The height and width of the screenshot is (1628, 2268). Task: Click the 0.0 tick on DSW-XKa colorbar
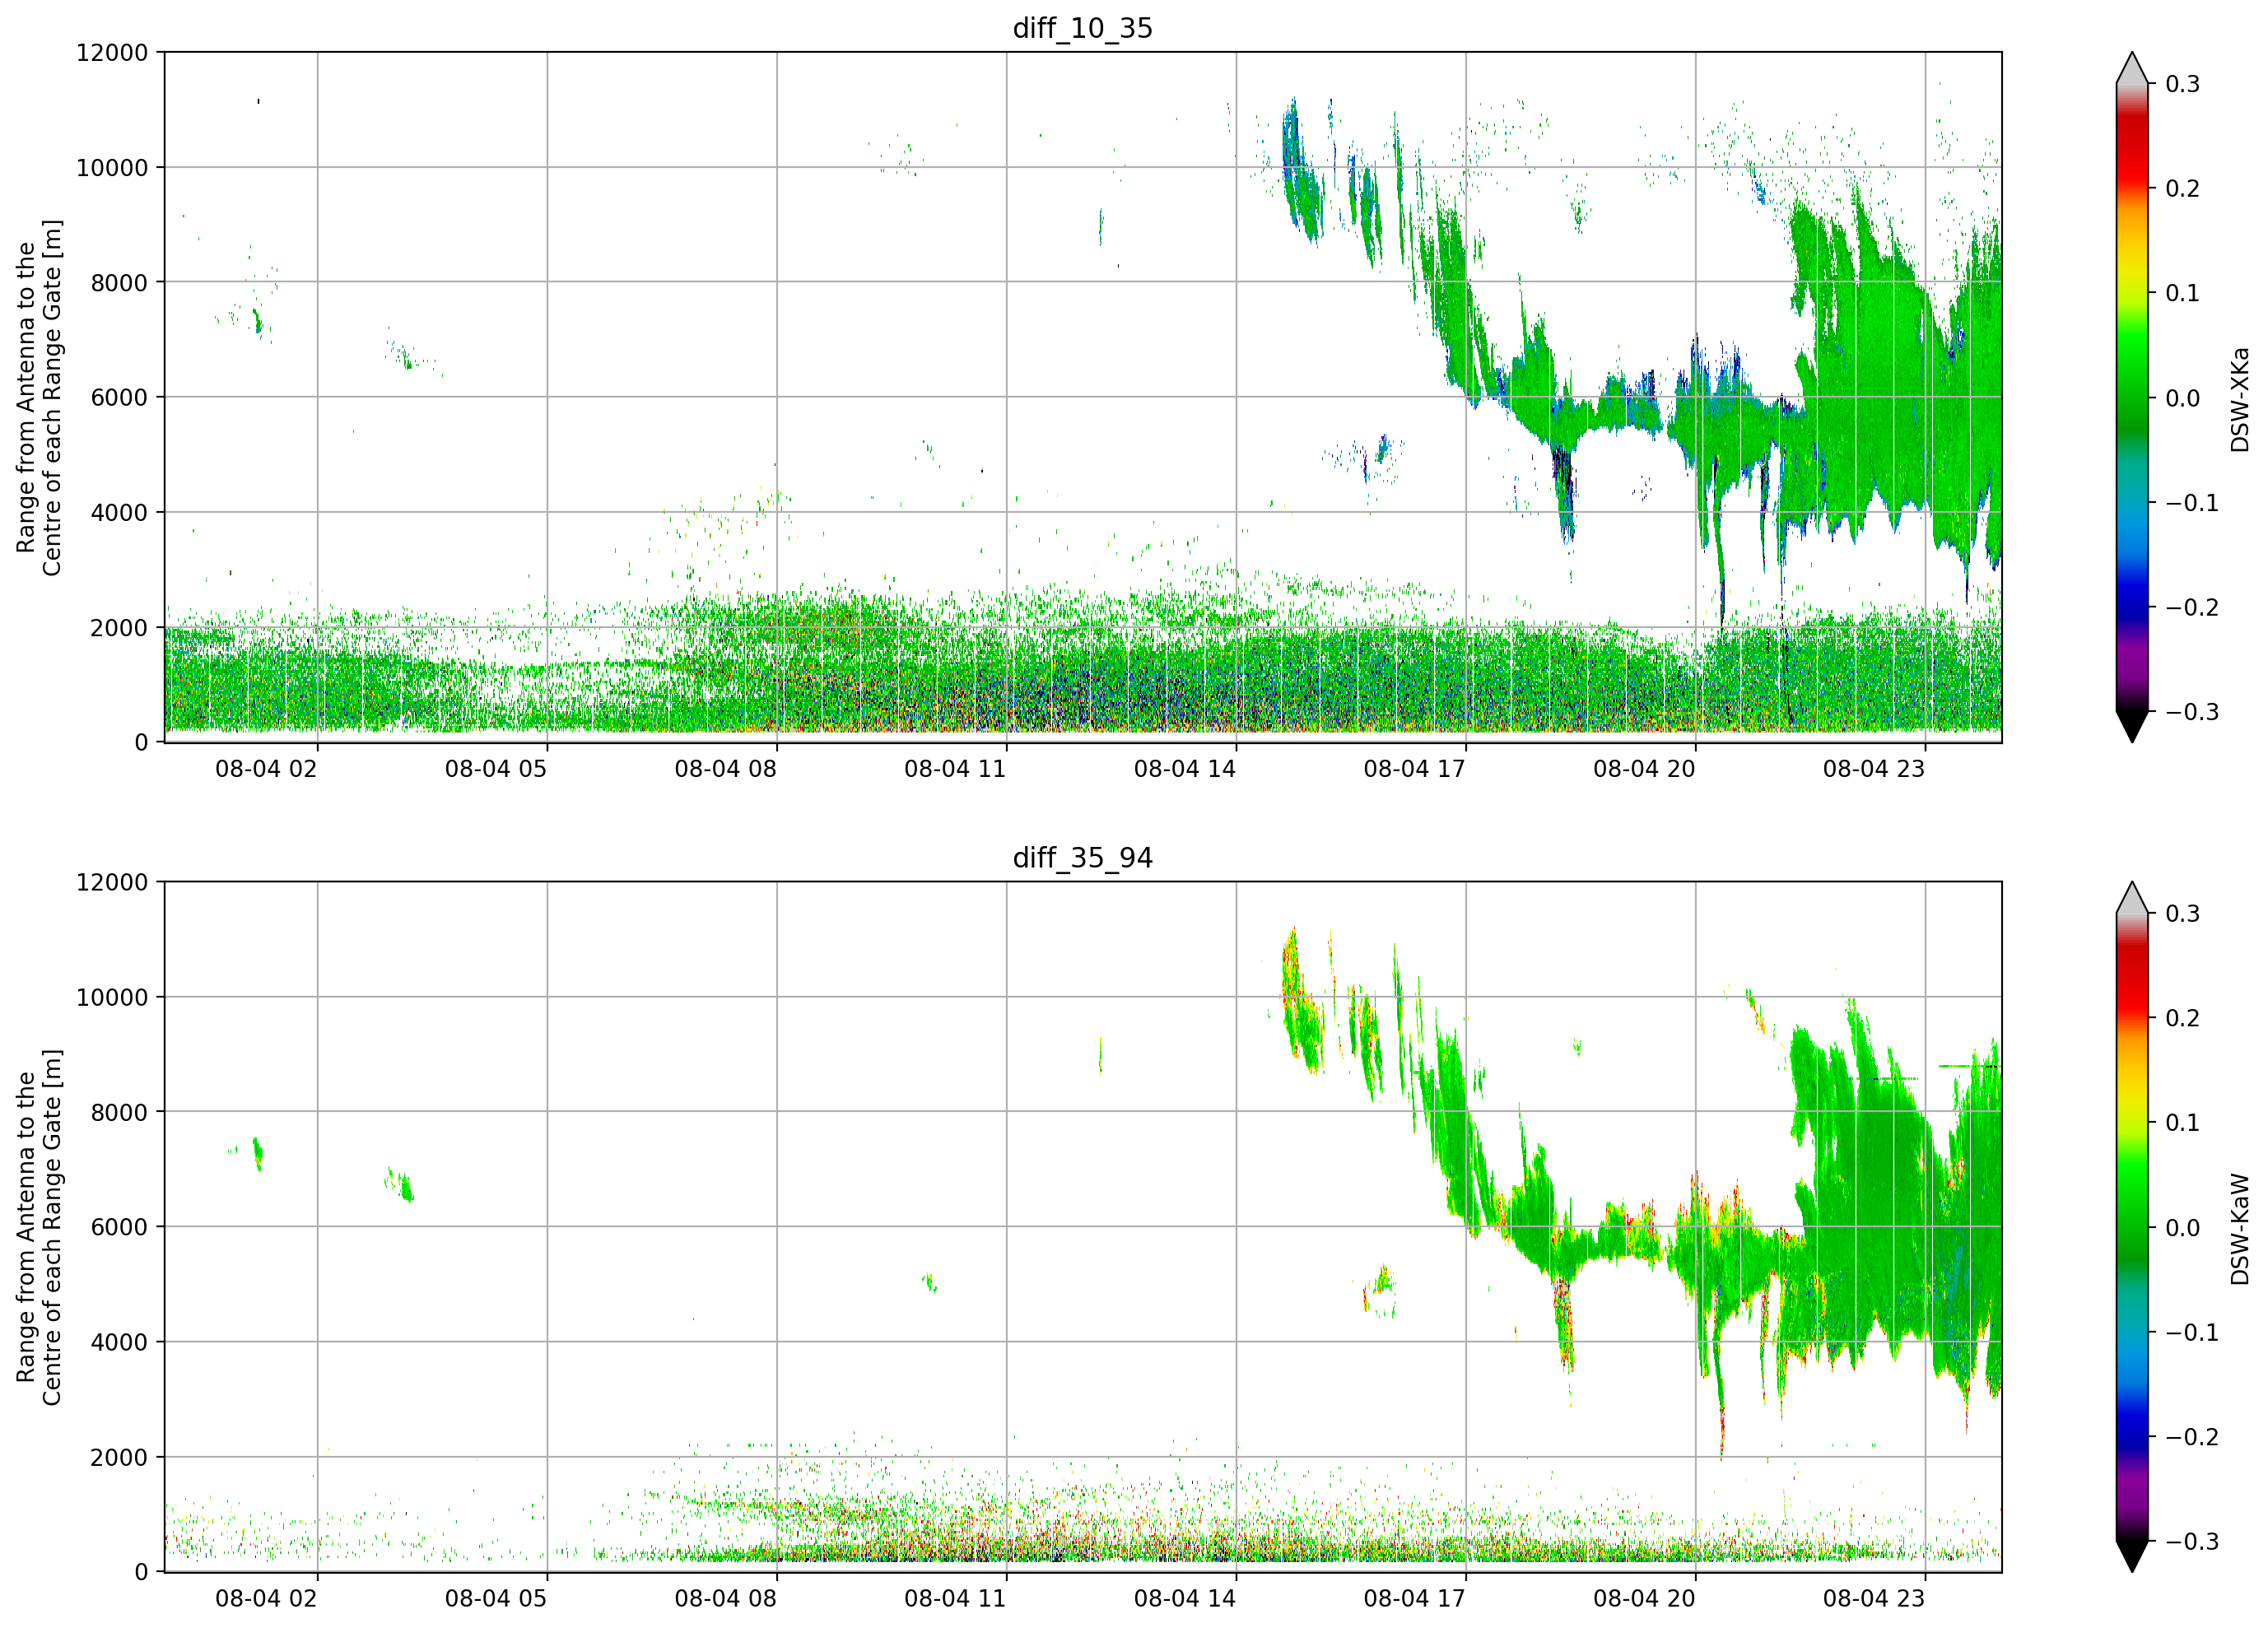[x=2183, y=399]
